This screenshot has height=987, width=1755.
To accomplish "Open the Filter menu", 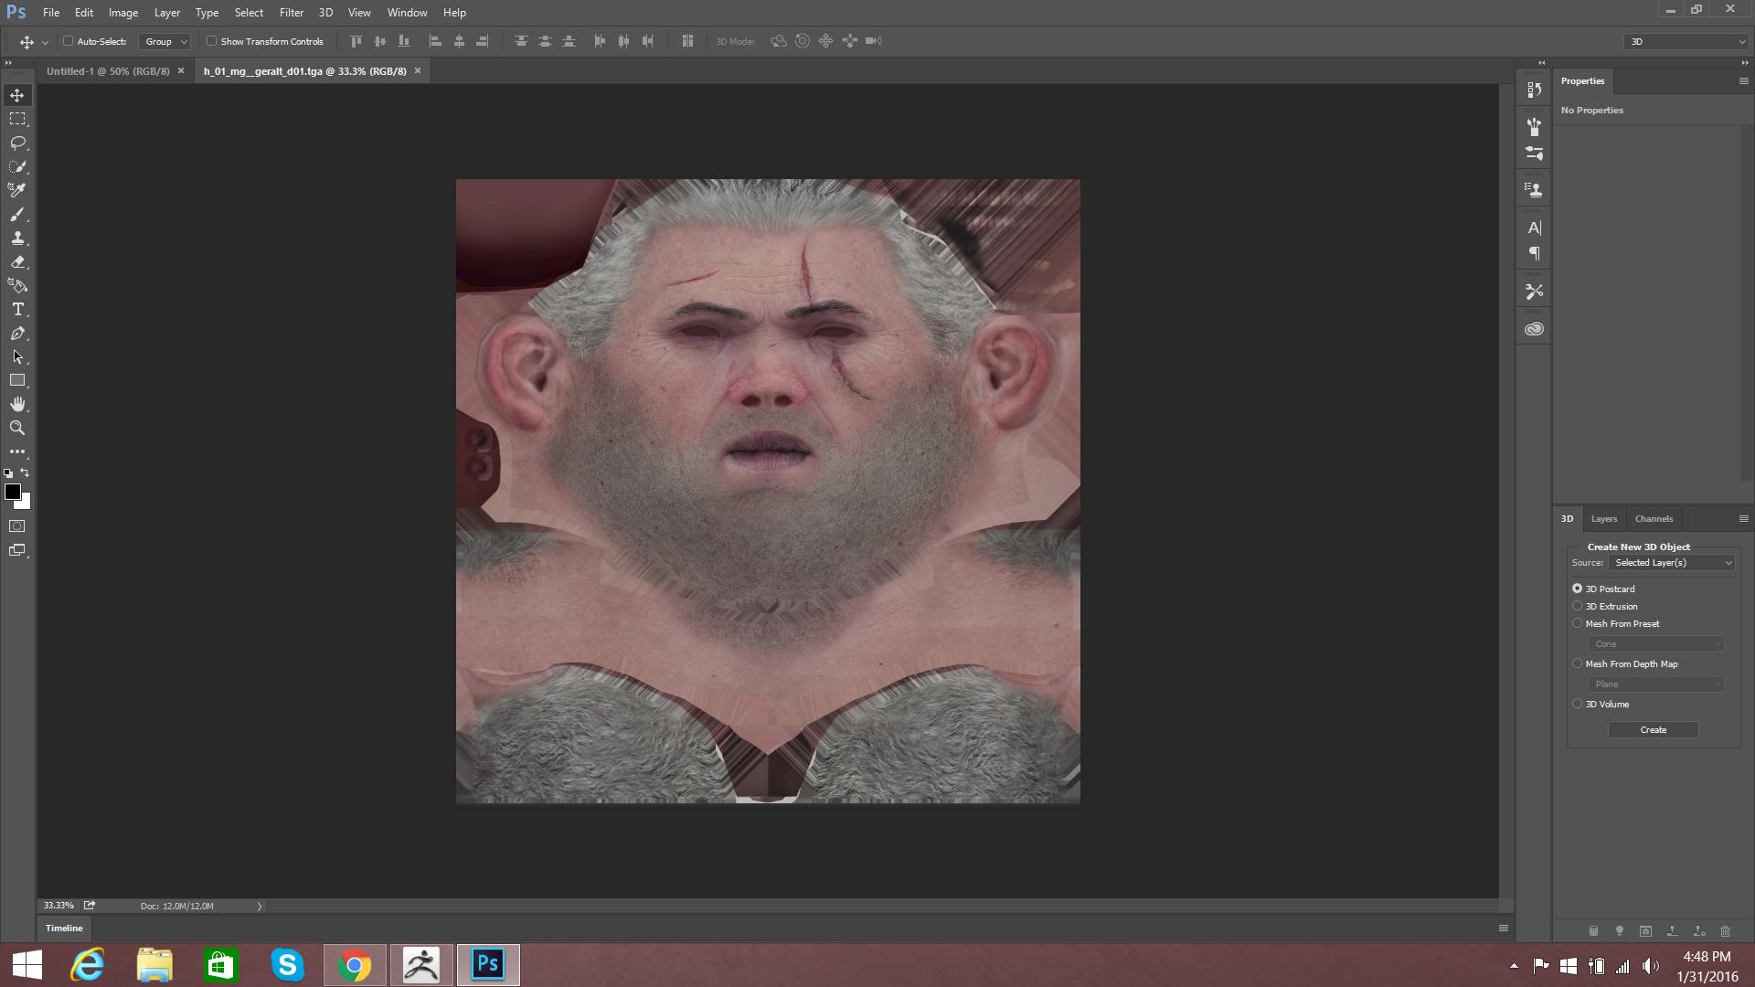I will click(x=292, y=13).
